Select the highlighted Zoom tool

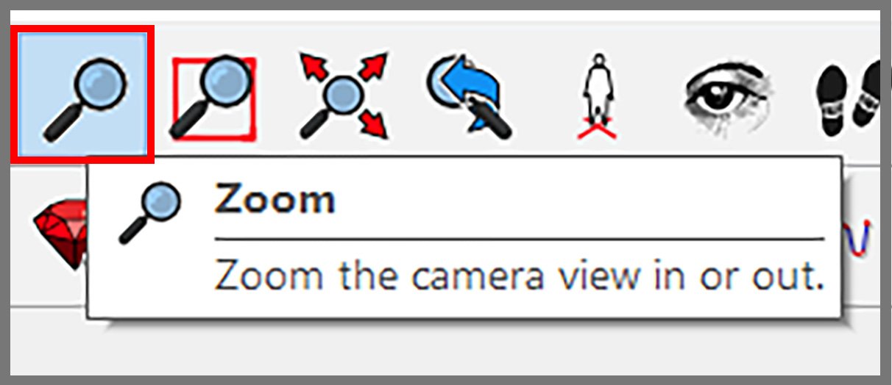(x=82, y=94)
